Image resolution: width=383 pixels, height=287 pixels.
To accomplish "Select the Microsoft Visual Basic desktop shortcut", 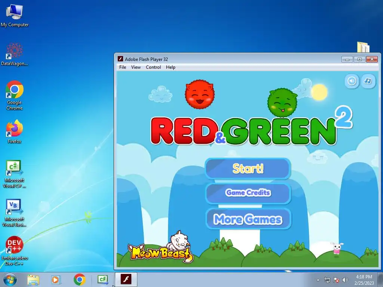I will [x=15, y=213].
